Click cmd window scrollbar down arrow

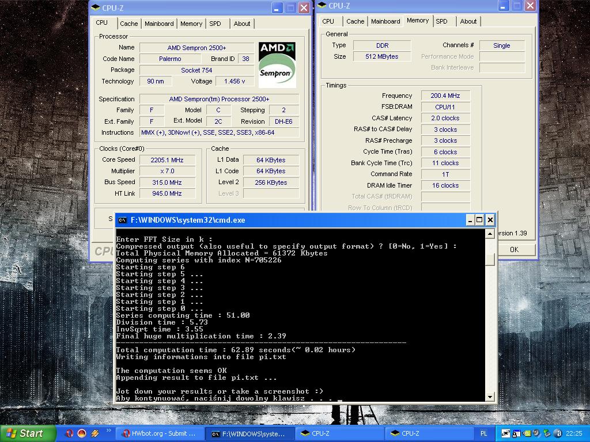[490, 397]
